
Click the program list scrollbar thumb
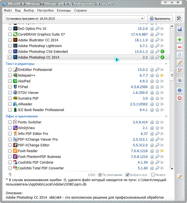click(172, 76)
